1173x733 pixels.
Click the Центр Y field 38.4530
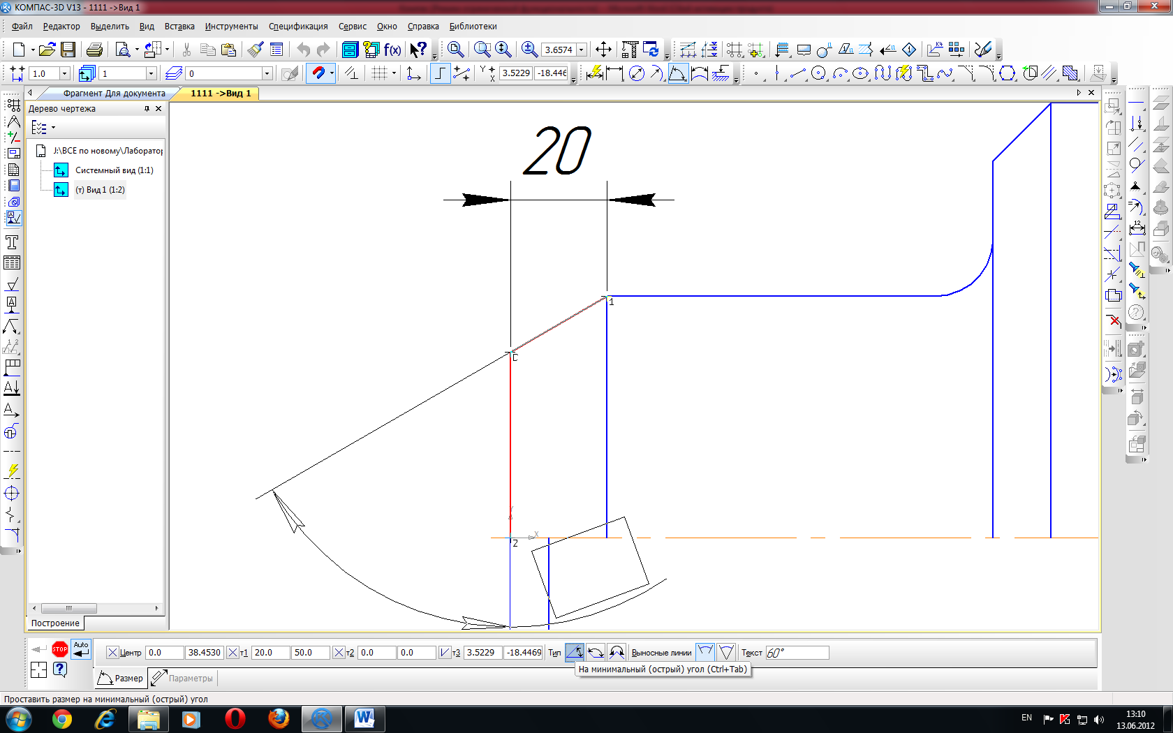(205, 653)
